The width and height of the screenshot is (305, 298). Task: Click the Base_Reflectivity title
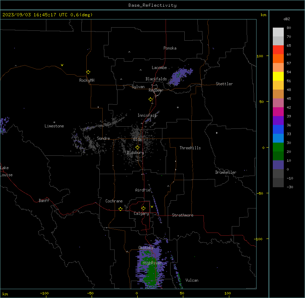point(152,5)
